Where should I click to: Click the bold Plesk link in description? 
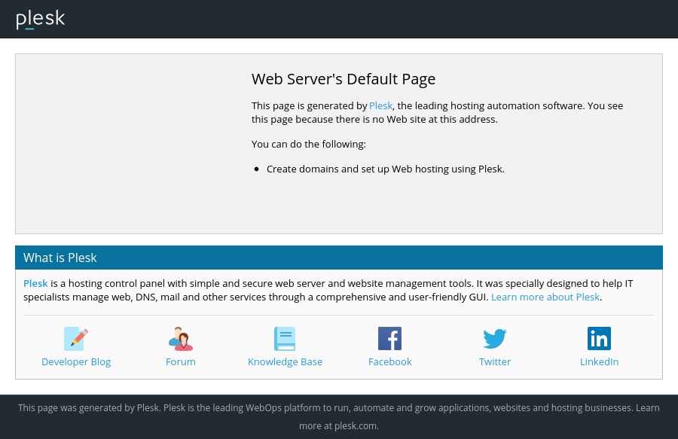[35, 284]
